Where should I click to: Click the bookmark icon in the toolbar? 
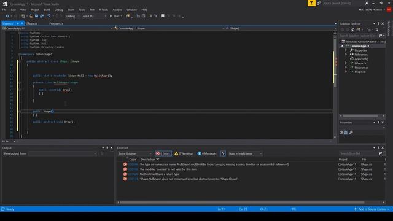point(163,16)
